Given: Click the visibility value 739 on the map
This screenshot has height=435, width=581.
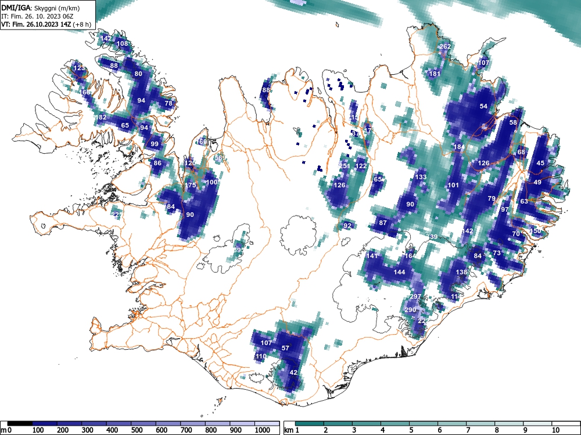Looking at the screenshot, I should pyautogui.click(x=432, y=237).
